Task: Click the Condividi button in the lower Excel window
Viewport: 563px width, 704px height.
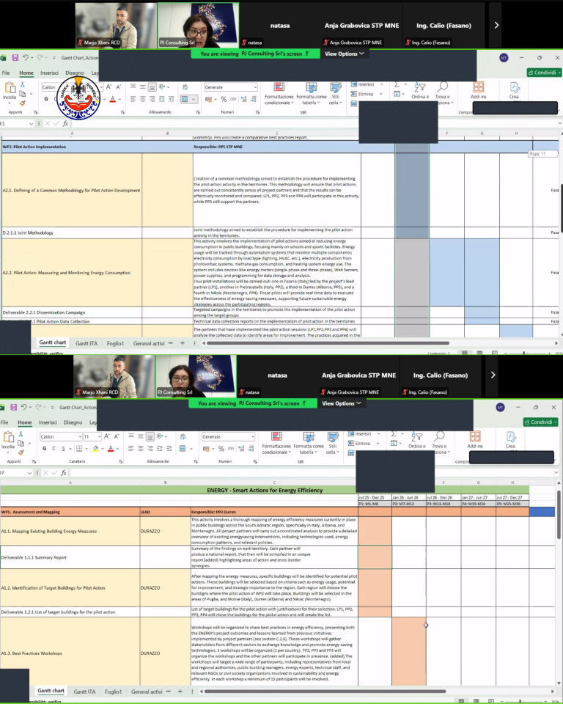Action: click(540, 422)
